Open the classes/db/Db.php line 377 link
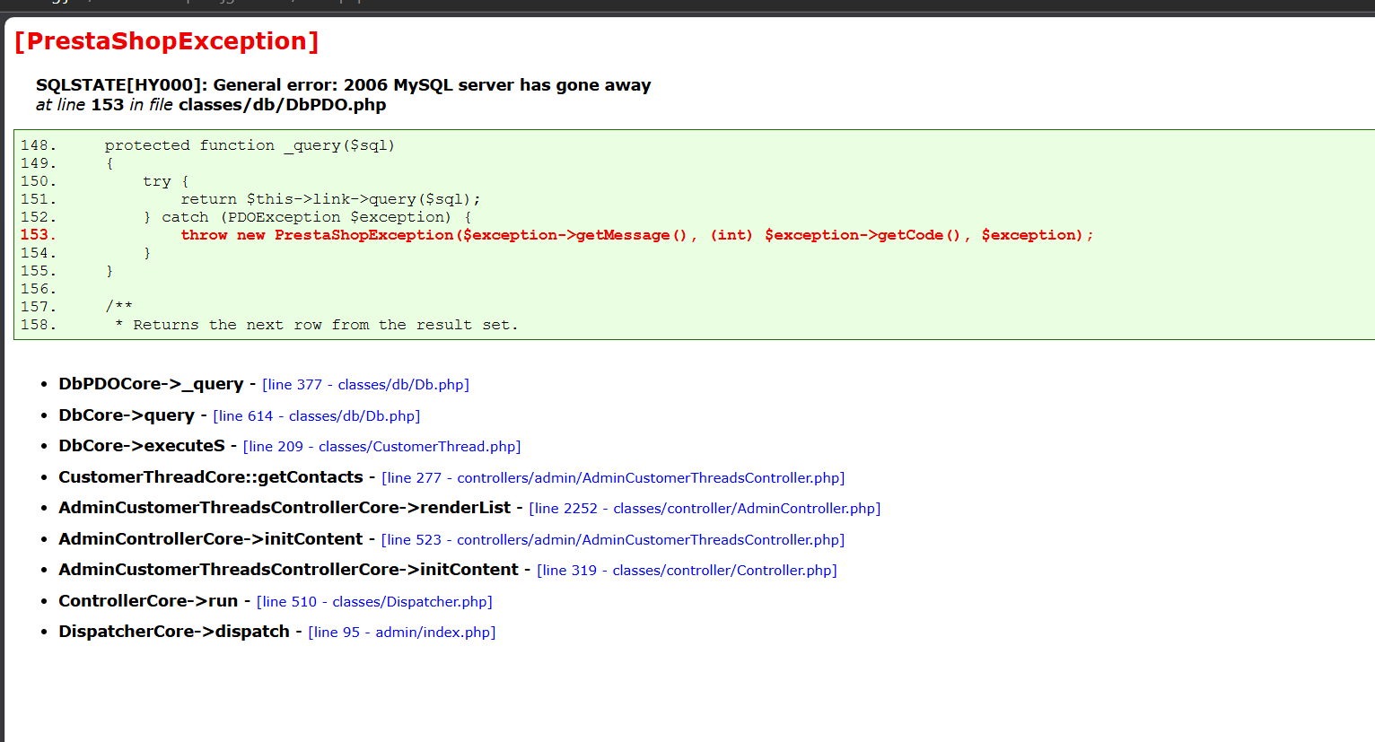This screenshot has height=742, width=1375. [365, 384]
